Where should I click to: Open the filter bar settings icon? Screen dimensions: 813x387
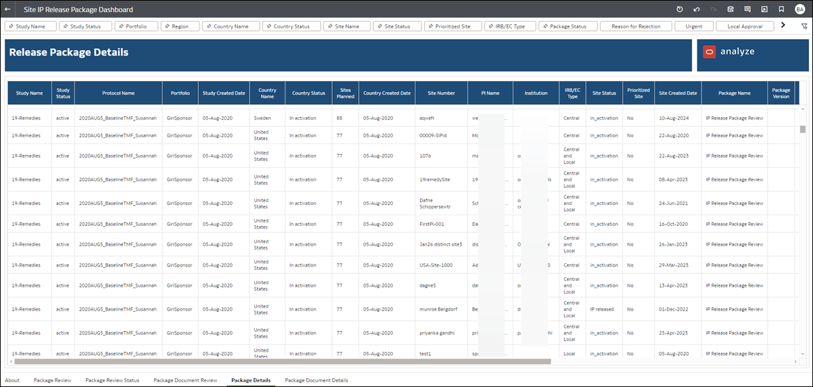click(x=804, y=26)
